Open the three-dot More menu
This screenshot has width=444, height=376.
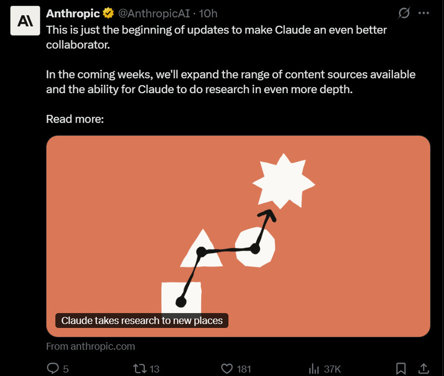[424, 13]
